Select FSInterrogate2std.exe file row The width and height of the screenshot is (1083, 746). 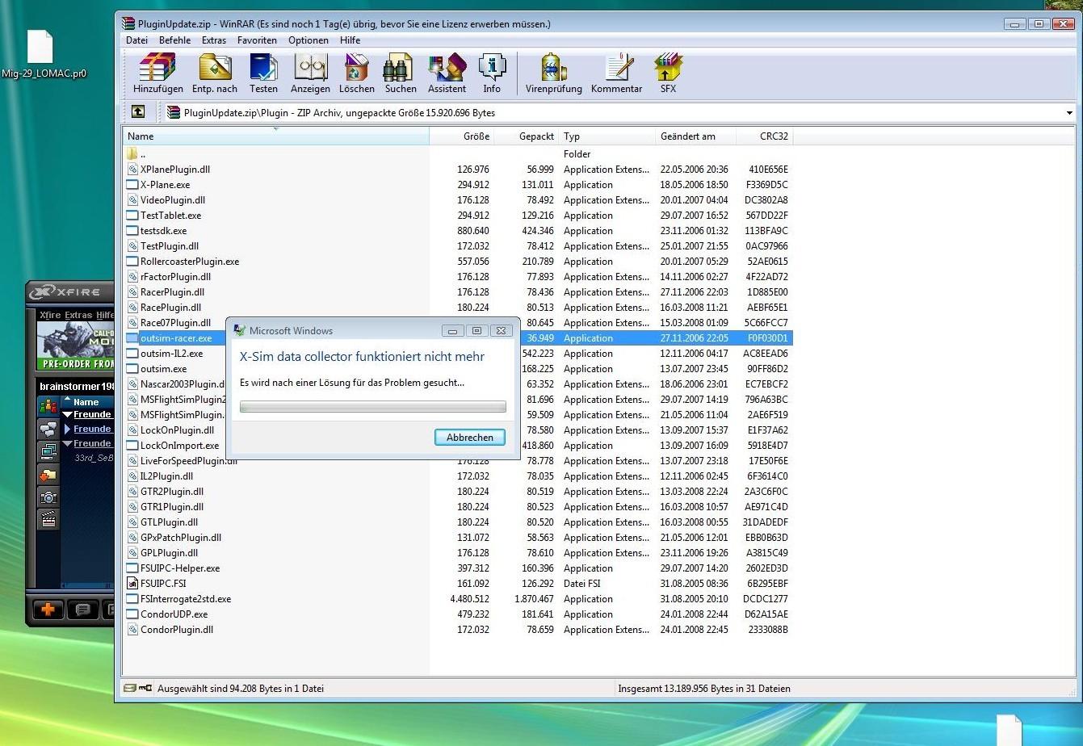(458, 599)
